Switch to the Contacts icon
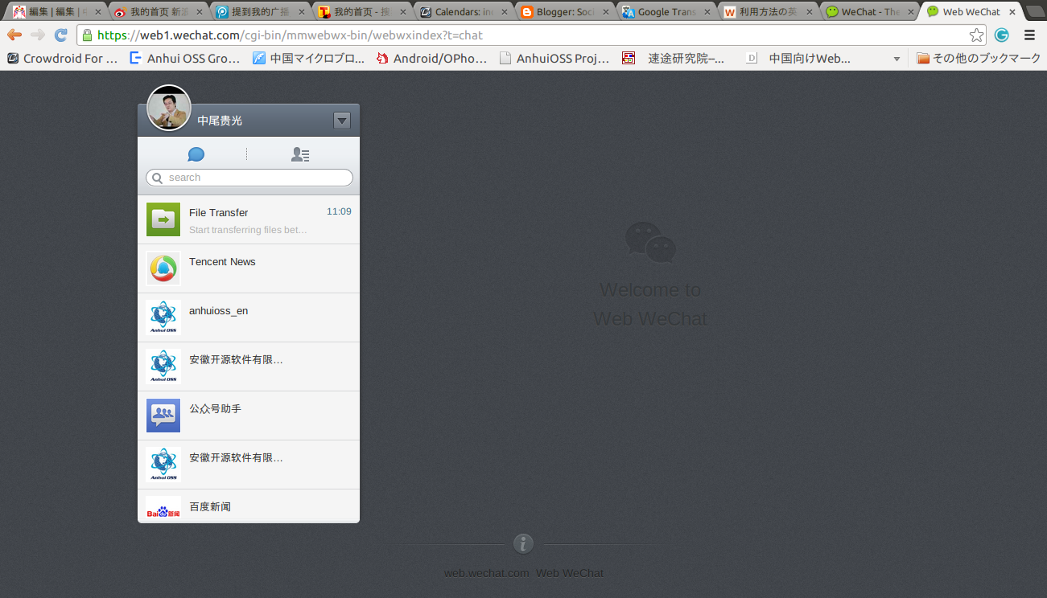 pos(300,154)
